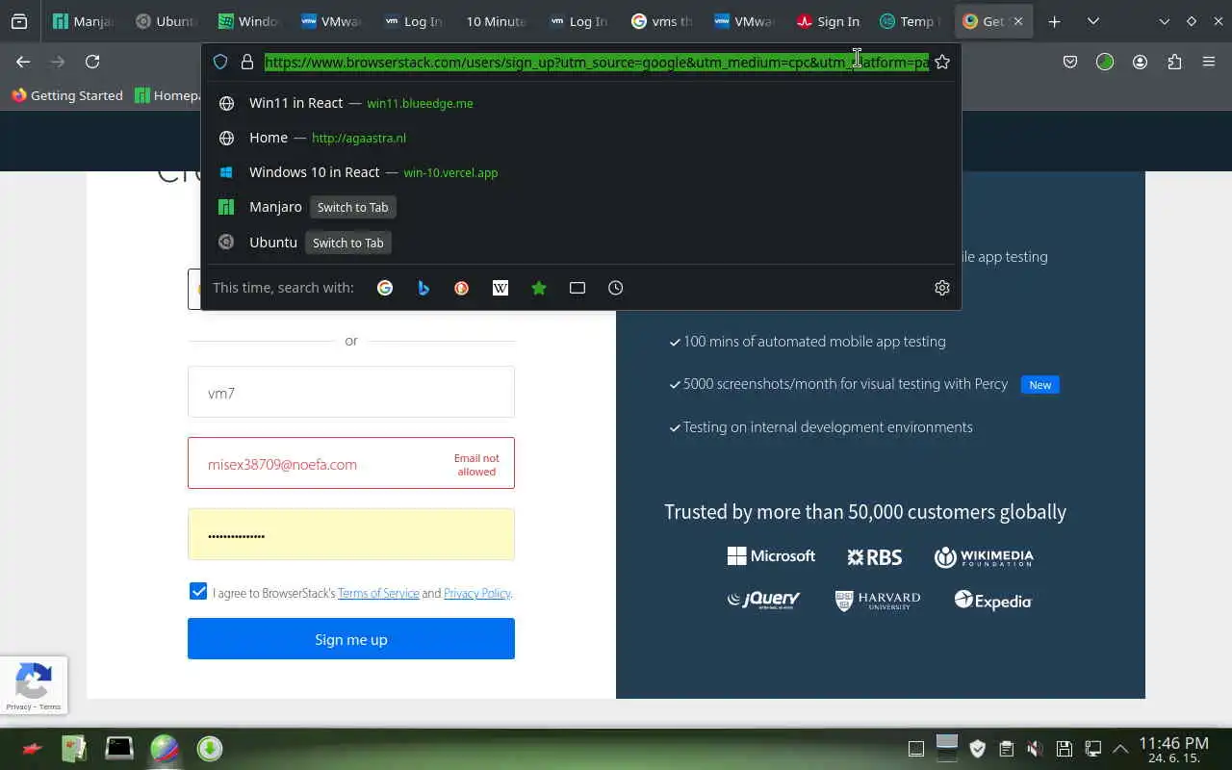The height and width of the screenshot is (770, 1232).
Task: Open the globe browser icon in the taskbar
Action: coord(165,748)
